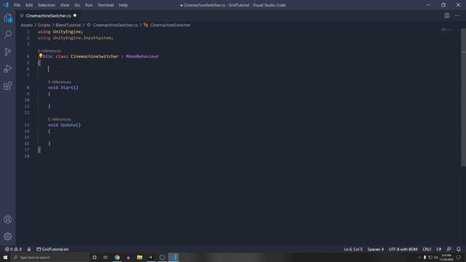Click Scripts in the breadcrumb path
The image size is (466, 262).
pyautogui.click(x=44, y=25)
